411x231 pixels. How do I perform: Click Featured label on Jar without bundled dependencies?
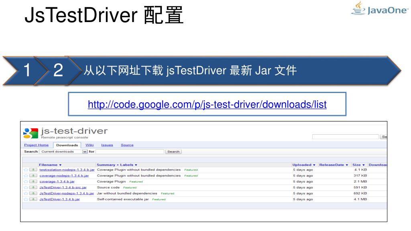click(167, 194)
